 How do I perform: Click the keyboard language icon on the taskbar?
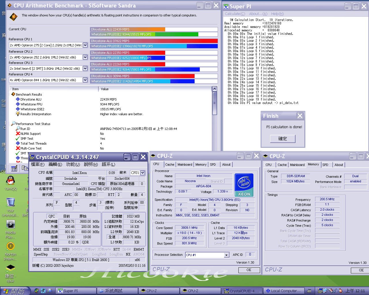[x=309, y=291]
